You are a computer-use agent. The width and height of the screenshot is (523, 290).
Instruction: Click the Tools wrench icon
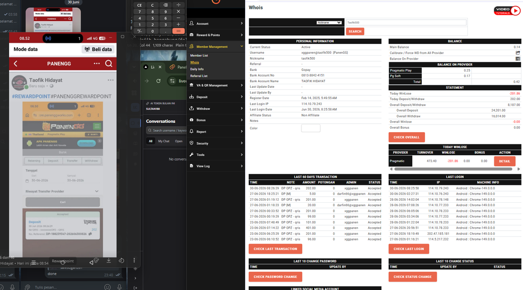point(192,154)
